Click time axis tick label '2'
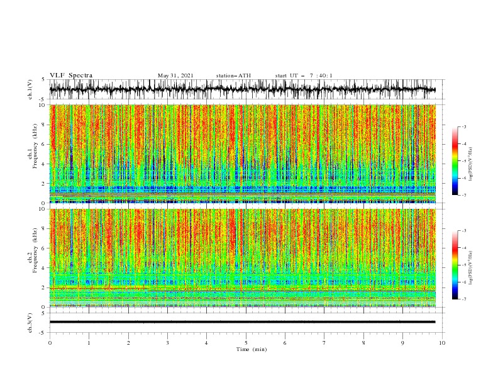This screenshot has width=498, height=385. tap(128, 343)
